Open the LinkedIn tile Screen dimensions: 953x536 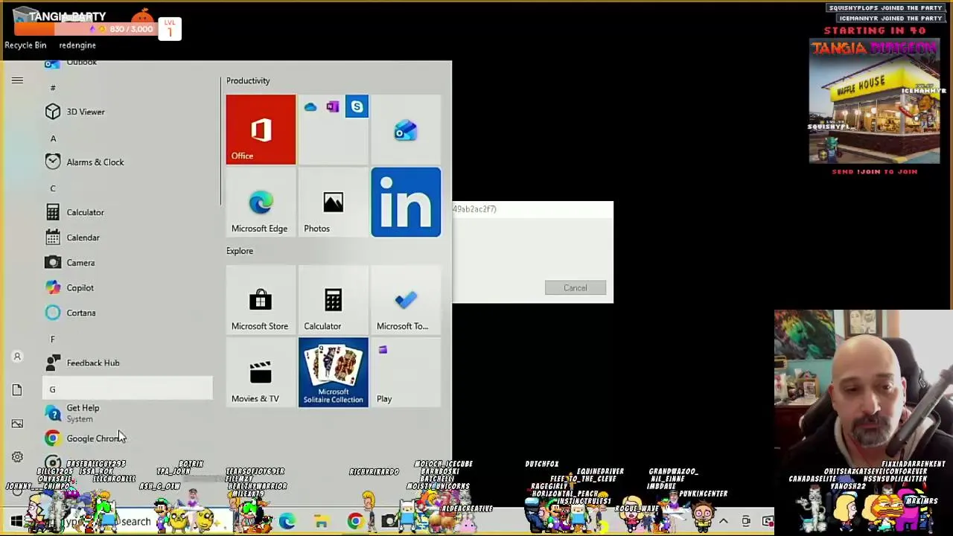(x=406, y=202)
